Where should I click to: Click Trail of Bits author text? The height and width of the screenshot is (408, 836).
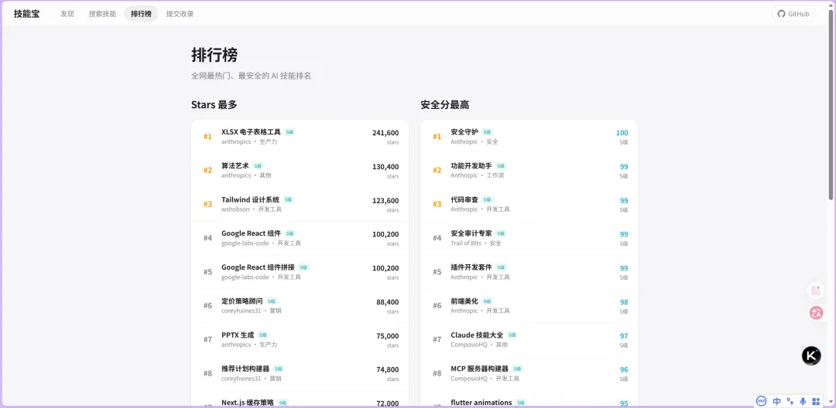[x=466, y=243]
